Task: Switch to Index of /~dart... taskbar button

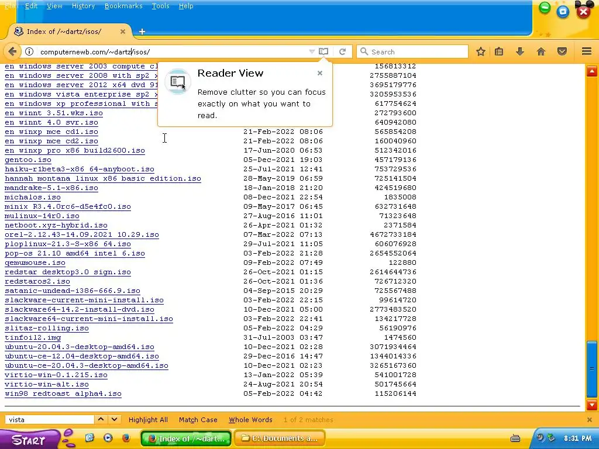Action: [186, 438]
